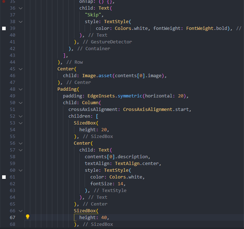244x229 pixels.
Task: Collapse the TextStyle block at line 38
Action: coord(20,22)
